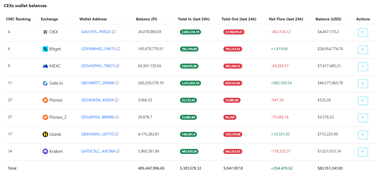Copy the Kraken wallet address icon
Viewport: 376px width, 174px height.
point(118,151)
